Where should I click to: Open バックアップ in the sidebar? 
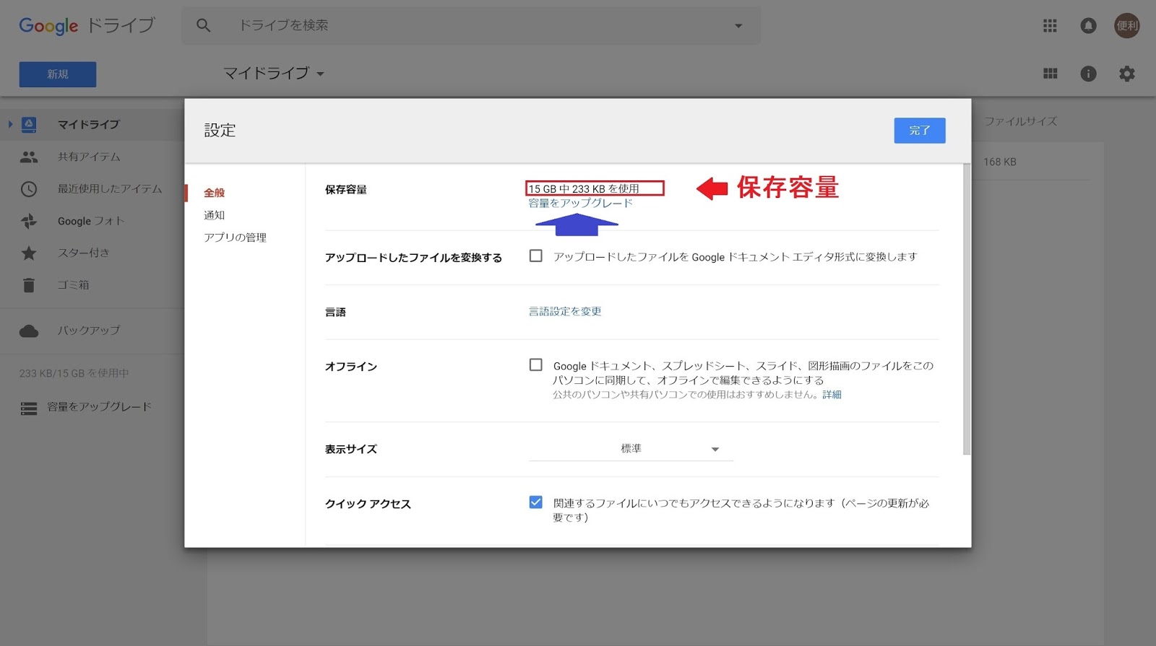(89, 331)
